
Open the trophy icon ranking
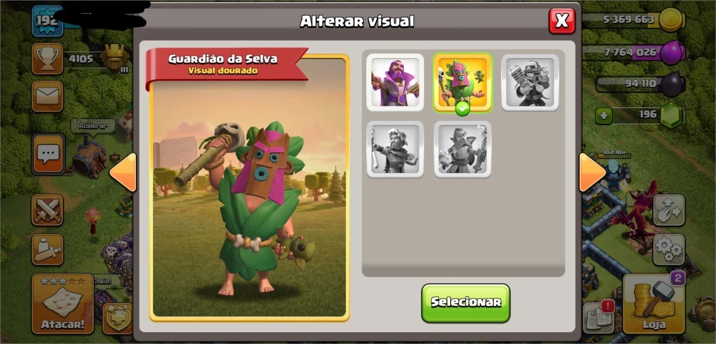click(47, 59)
